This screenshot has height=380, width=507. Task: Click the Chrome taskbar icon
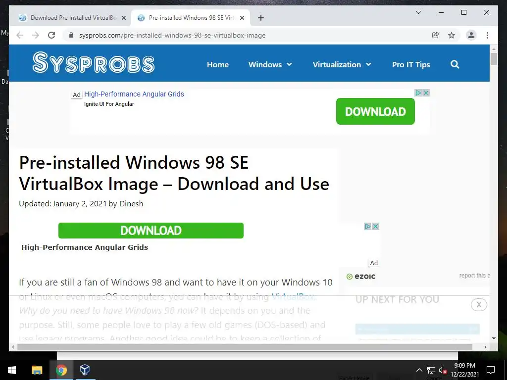point(61,370)
